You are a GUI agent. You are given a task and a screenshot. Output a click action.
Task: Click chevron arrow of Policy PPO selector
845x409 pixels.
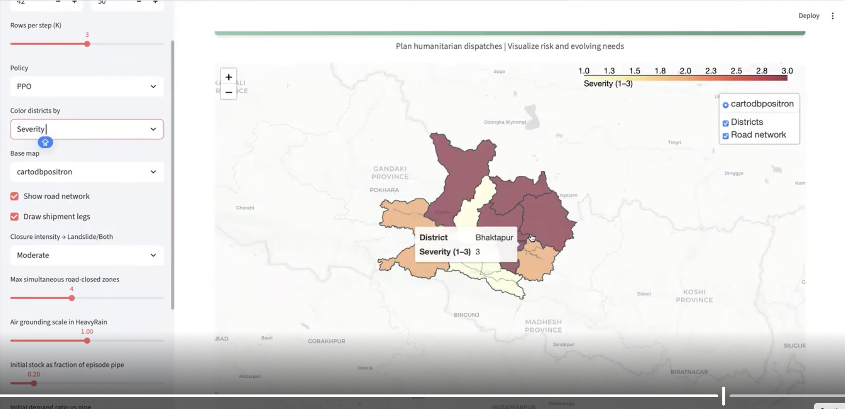[153, 87]
